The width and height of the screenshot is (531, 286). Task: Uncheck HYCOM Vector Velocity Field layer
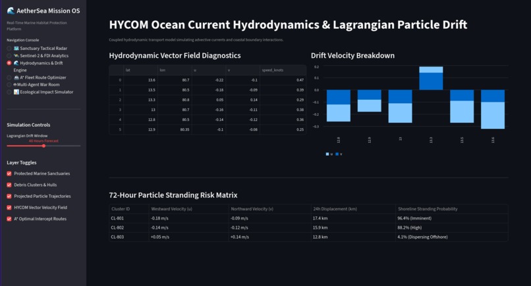pyautogui.click(x=9, y=208)
